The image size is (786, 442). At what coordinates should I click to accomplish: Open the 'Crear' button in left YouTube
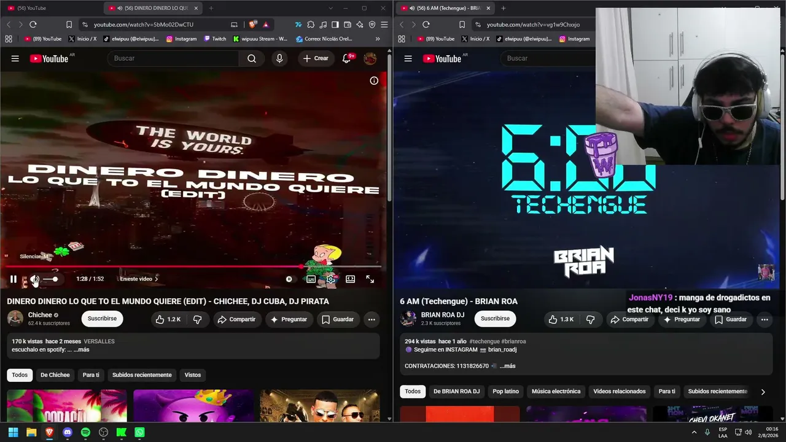[x=316, y=58]
